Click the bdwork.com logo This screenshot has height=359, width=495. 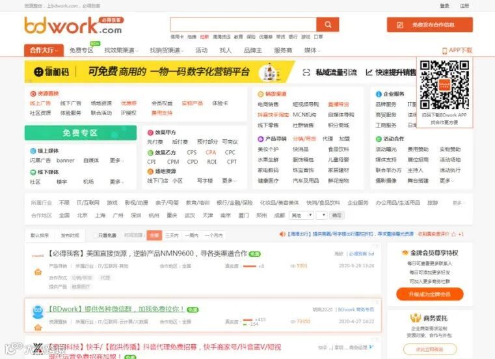[74, 25]
